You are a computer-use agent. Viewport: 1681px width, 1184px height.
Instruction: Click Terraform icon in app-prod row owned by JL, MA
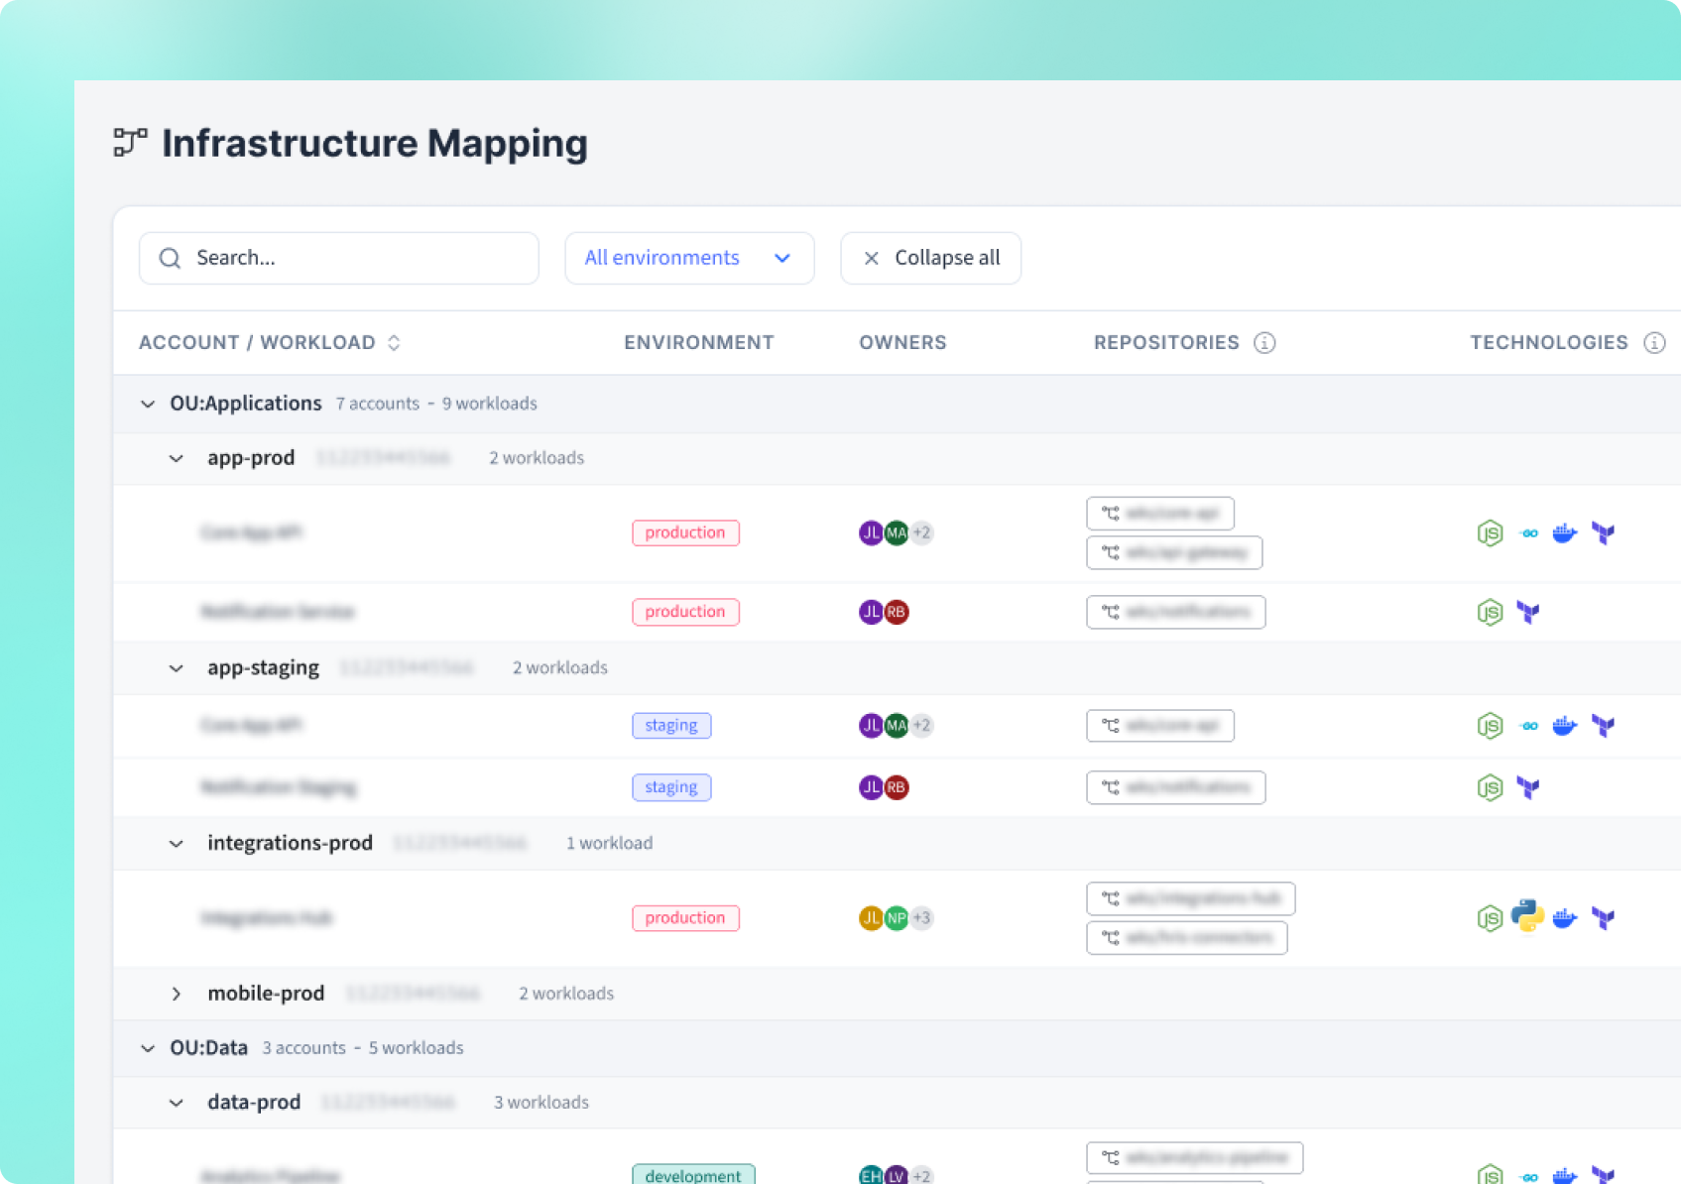coord(1603,533)
